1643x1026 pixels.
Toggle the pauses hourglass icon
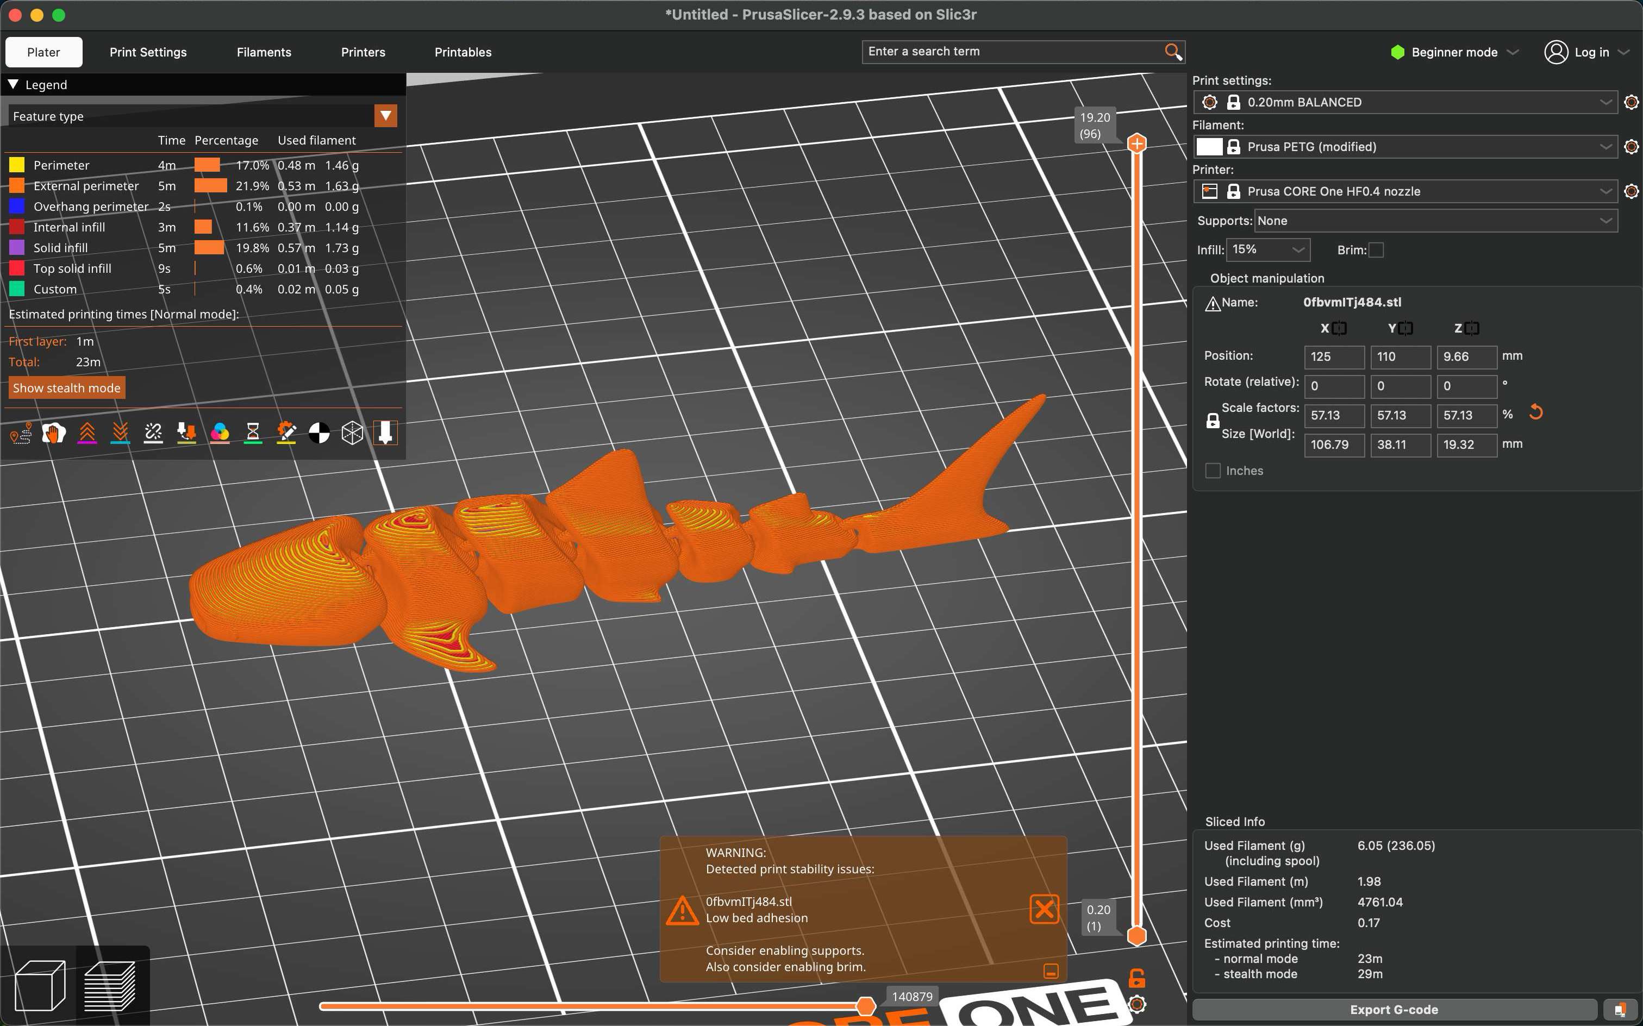[253, 433]
